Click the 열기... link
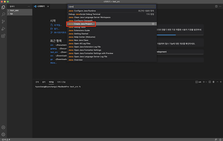This screenshot has height=141, width=223. (56, 29)
